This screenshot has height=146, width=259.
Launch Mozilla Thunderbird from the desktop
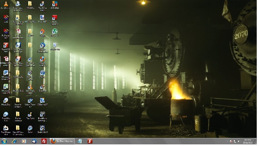point(42,46)
